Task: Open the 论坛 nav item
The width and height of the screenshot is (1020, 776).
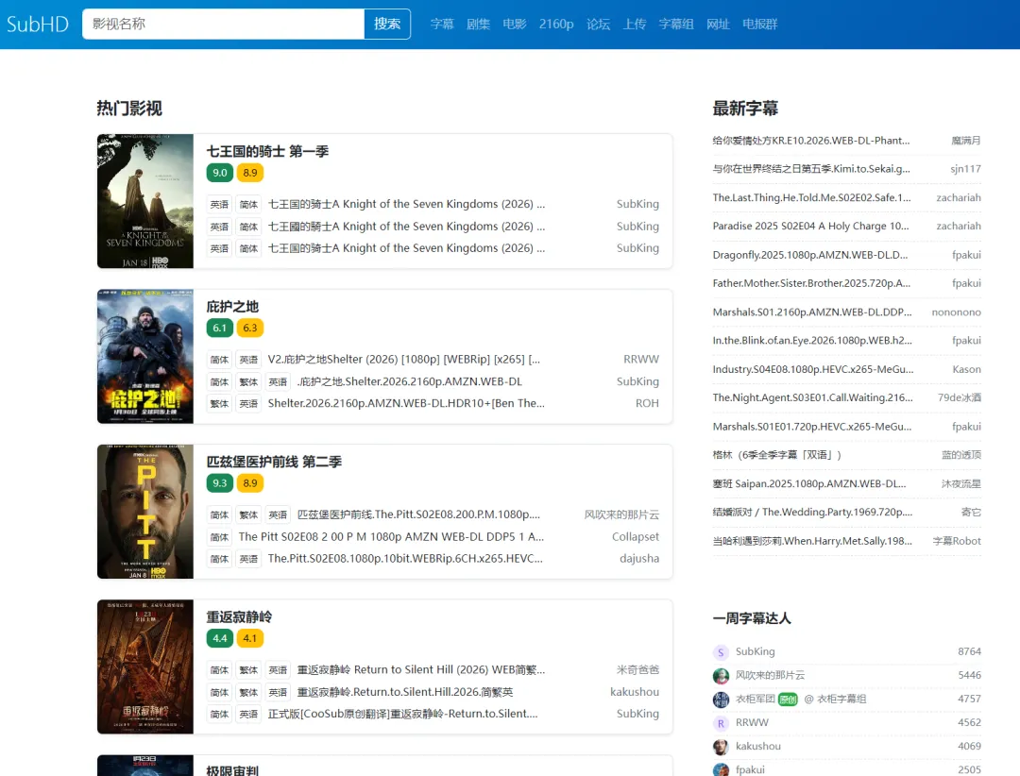Action: 599,24
